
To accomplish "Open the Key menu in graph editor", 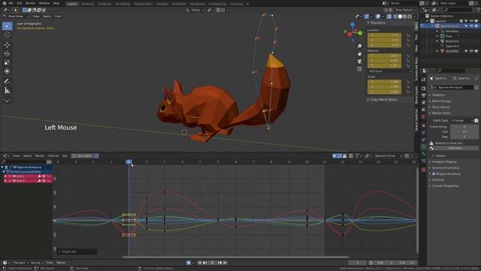I will pyautogui.click(x=65, y=156).
